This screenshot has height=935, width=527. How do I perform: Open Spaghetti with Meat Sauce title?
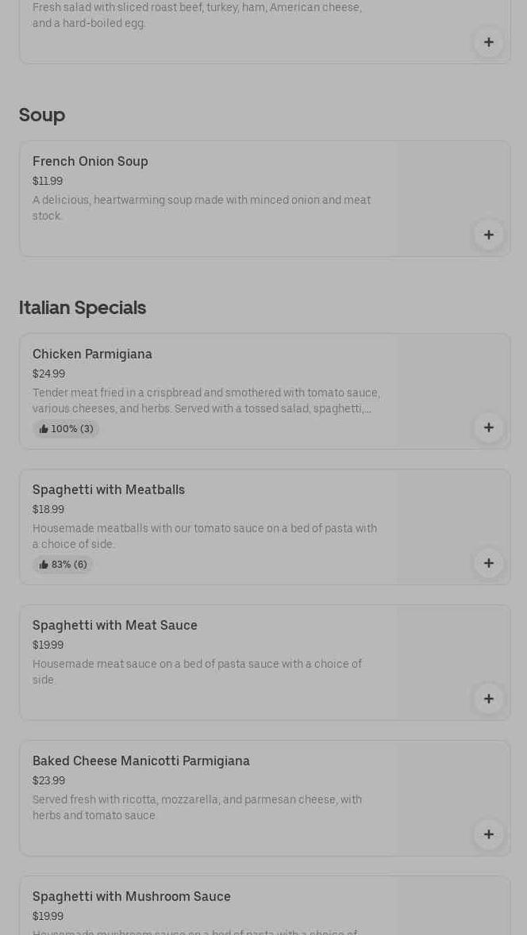point(115,626)
